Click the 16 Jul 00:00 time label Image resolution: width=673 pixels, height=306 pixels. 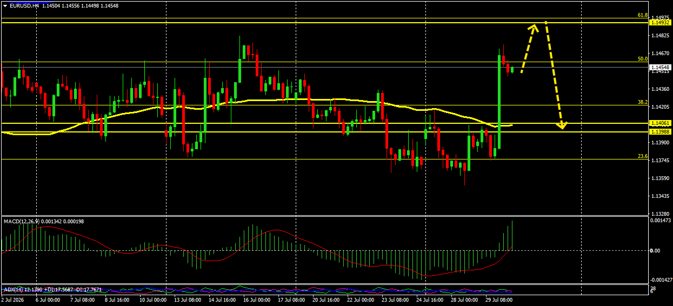(x=257, y=299)
